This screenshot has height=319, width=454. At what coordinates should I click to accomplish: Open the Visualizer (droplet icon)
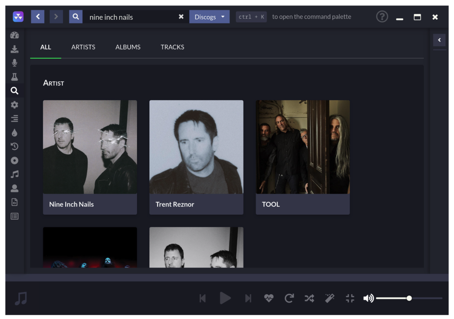(14, 132)
